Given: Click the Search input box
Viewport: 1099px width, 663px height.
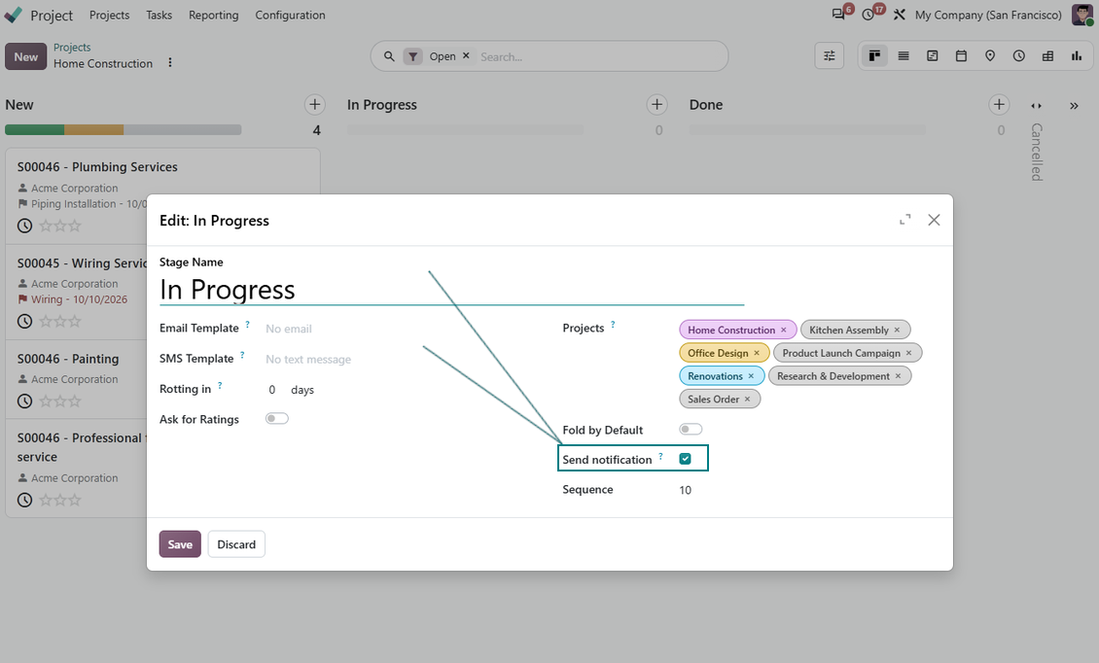Looking at the screenshot, I should (x=599, y=56).
